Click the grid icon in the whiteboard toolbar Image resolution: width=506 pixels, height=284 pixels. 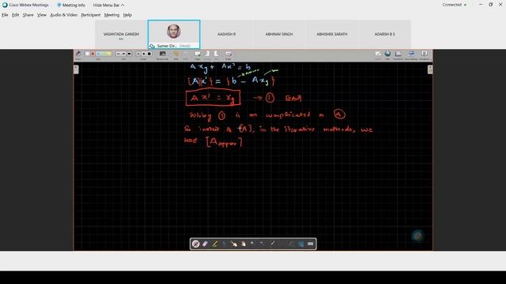tap(228, 54)
